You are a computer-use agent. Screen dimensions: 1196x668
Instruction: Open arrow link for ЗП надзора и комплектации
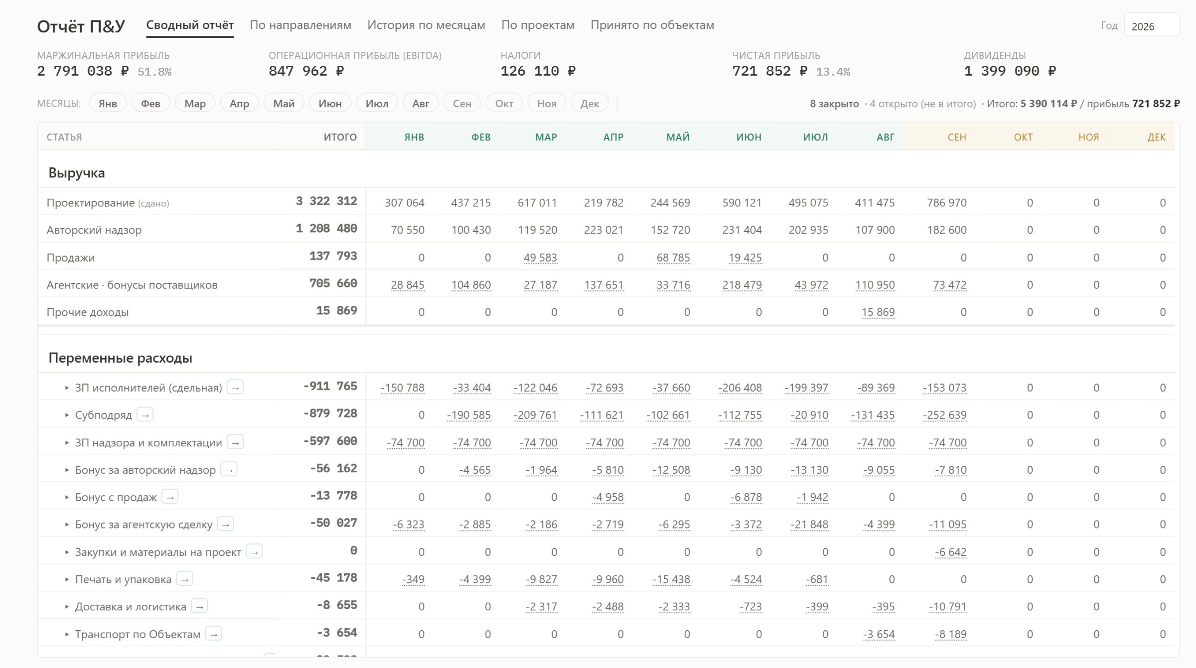pos(235,442)
